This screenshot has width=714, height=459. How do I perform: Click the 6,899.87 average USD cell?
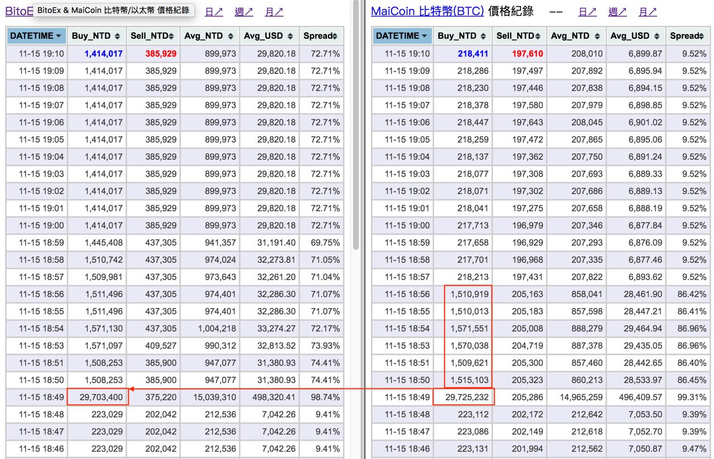click(635, 54)
